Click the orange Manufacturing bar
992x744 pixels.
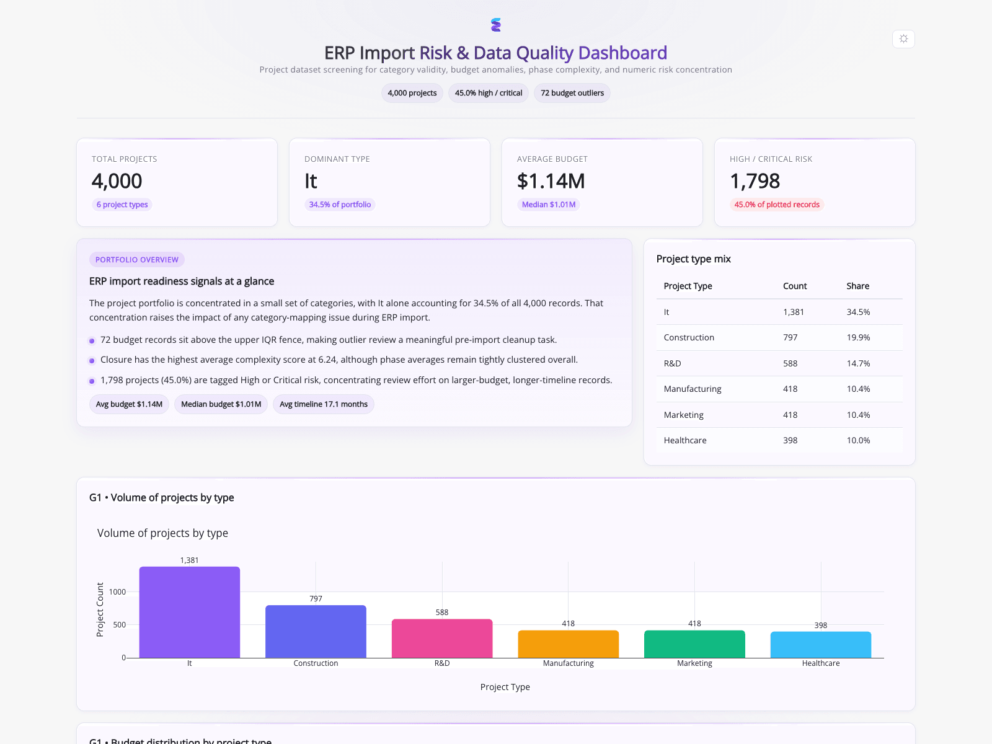(x=569, y=644)
